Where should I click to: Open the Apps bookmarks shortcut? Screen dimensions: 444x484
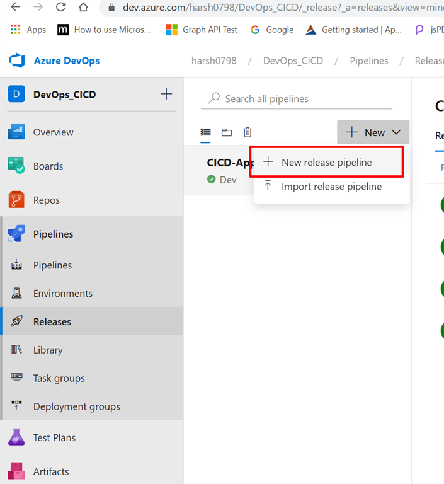pos(28,30)
